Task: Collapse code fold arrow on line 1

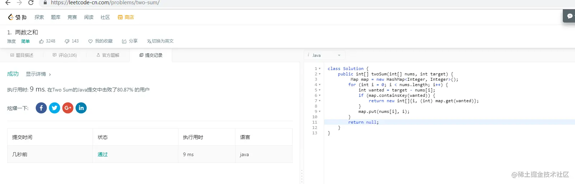Action: (x=320, y=69)
